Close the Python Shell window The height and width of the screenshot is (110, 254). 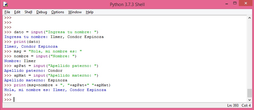tap(246, 3)
